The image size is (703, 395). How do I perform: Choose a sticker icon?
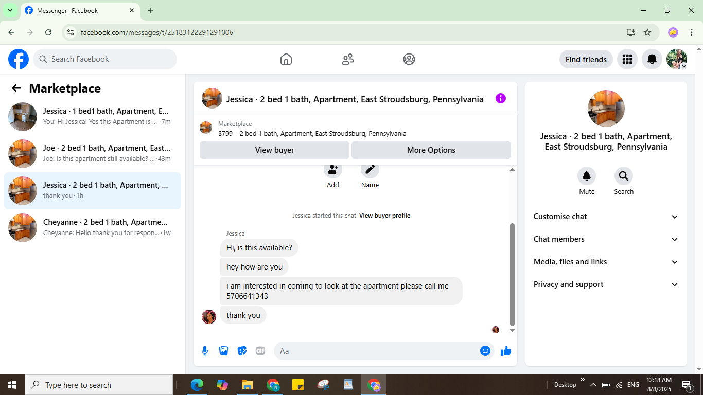coord(242,351)
